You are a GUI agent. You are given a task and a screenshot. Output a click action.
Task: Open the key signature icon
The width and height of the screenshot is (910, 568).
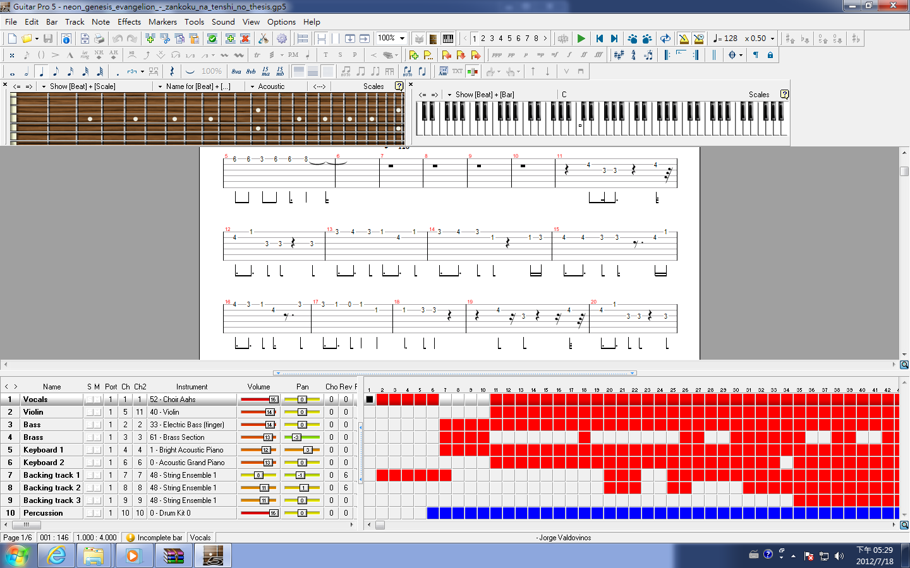(619, 55)
